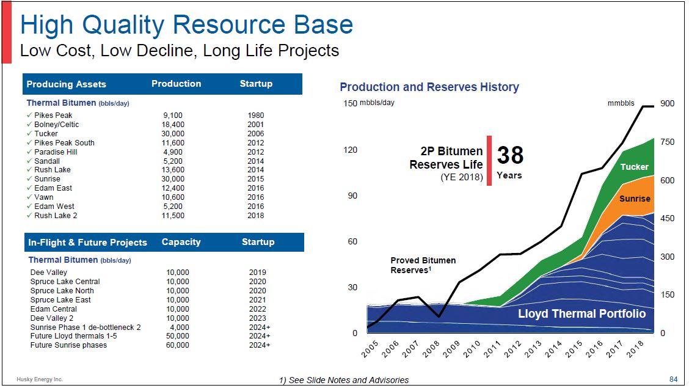This screenshot has height=388, width=689.
Task: Select the 'Spruce Lake East' project
Action: 60,300
